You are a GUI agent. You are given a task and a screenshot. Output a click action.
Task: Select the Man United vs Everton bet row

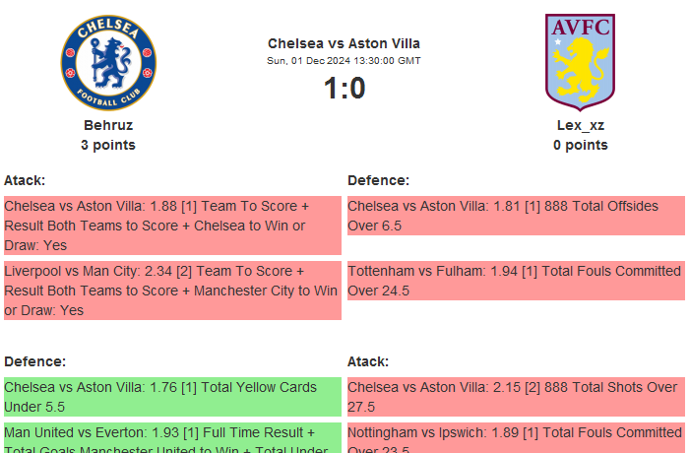point(172,438)
